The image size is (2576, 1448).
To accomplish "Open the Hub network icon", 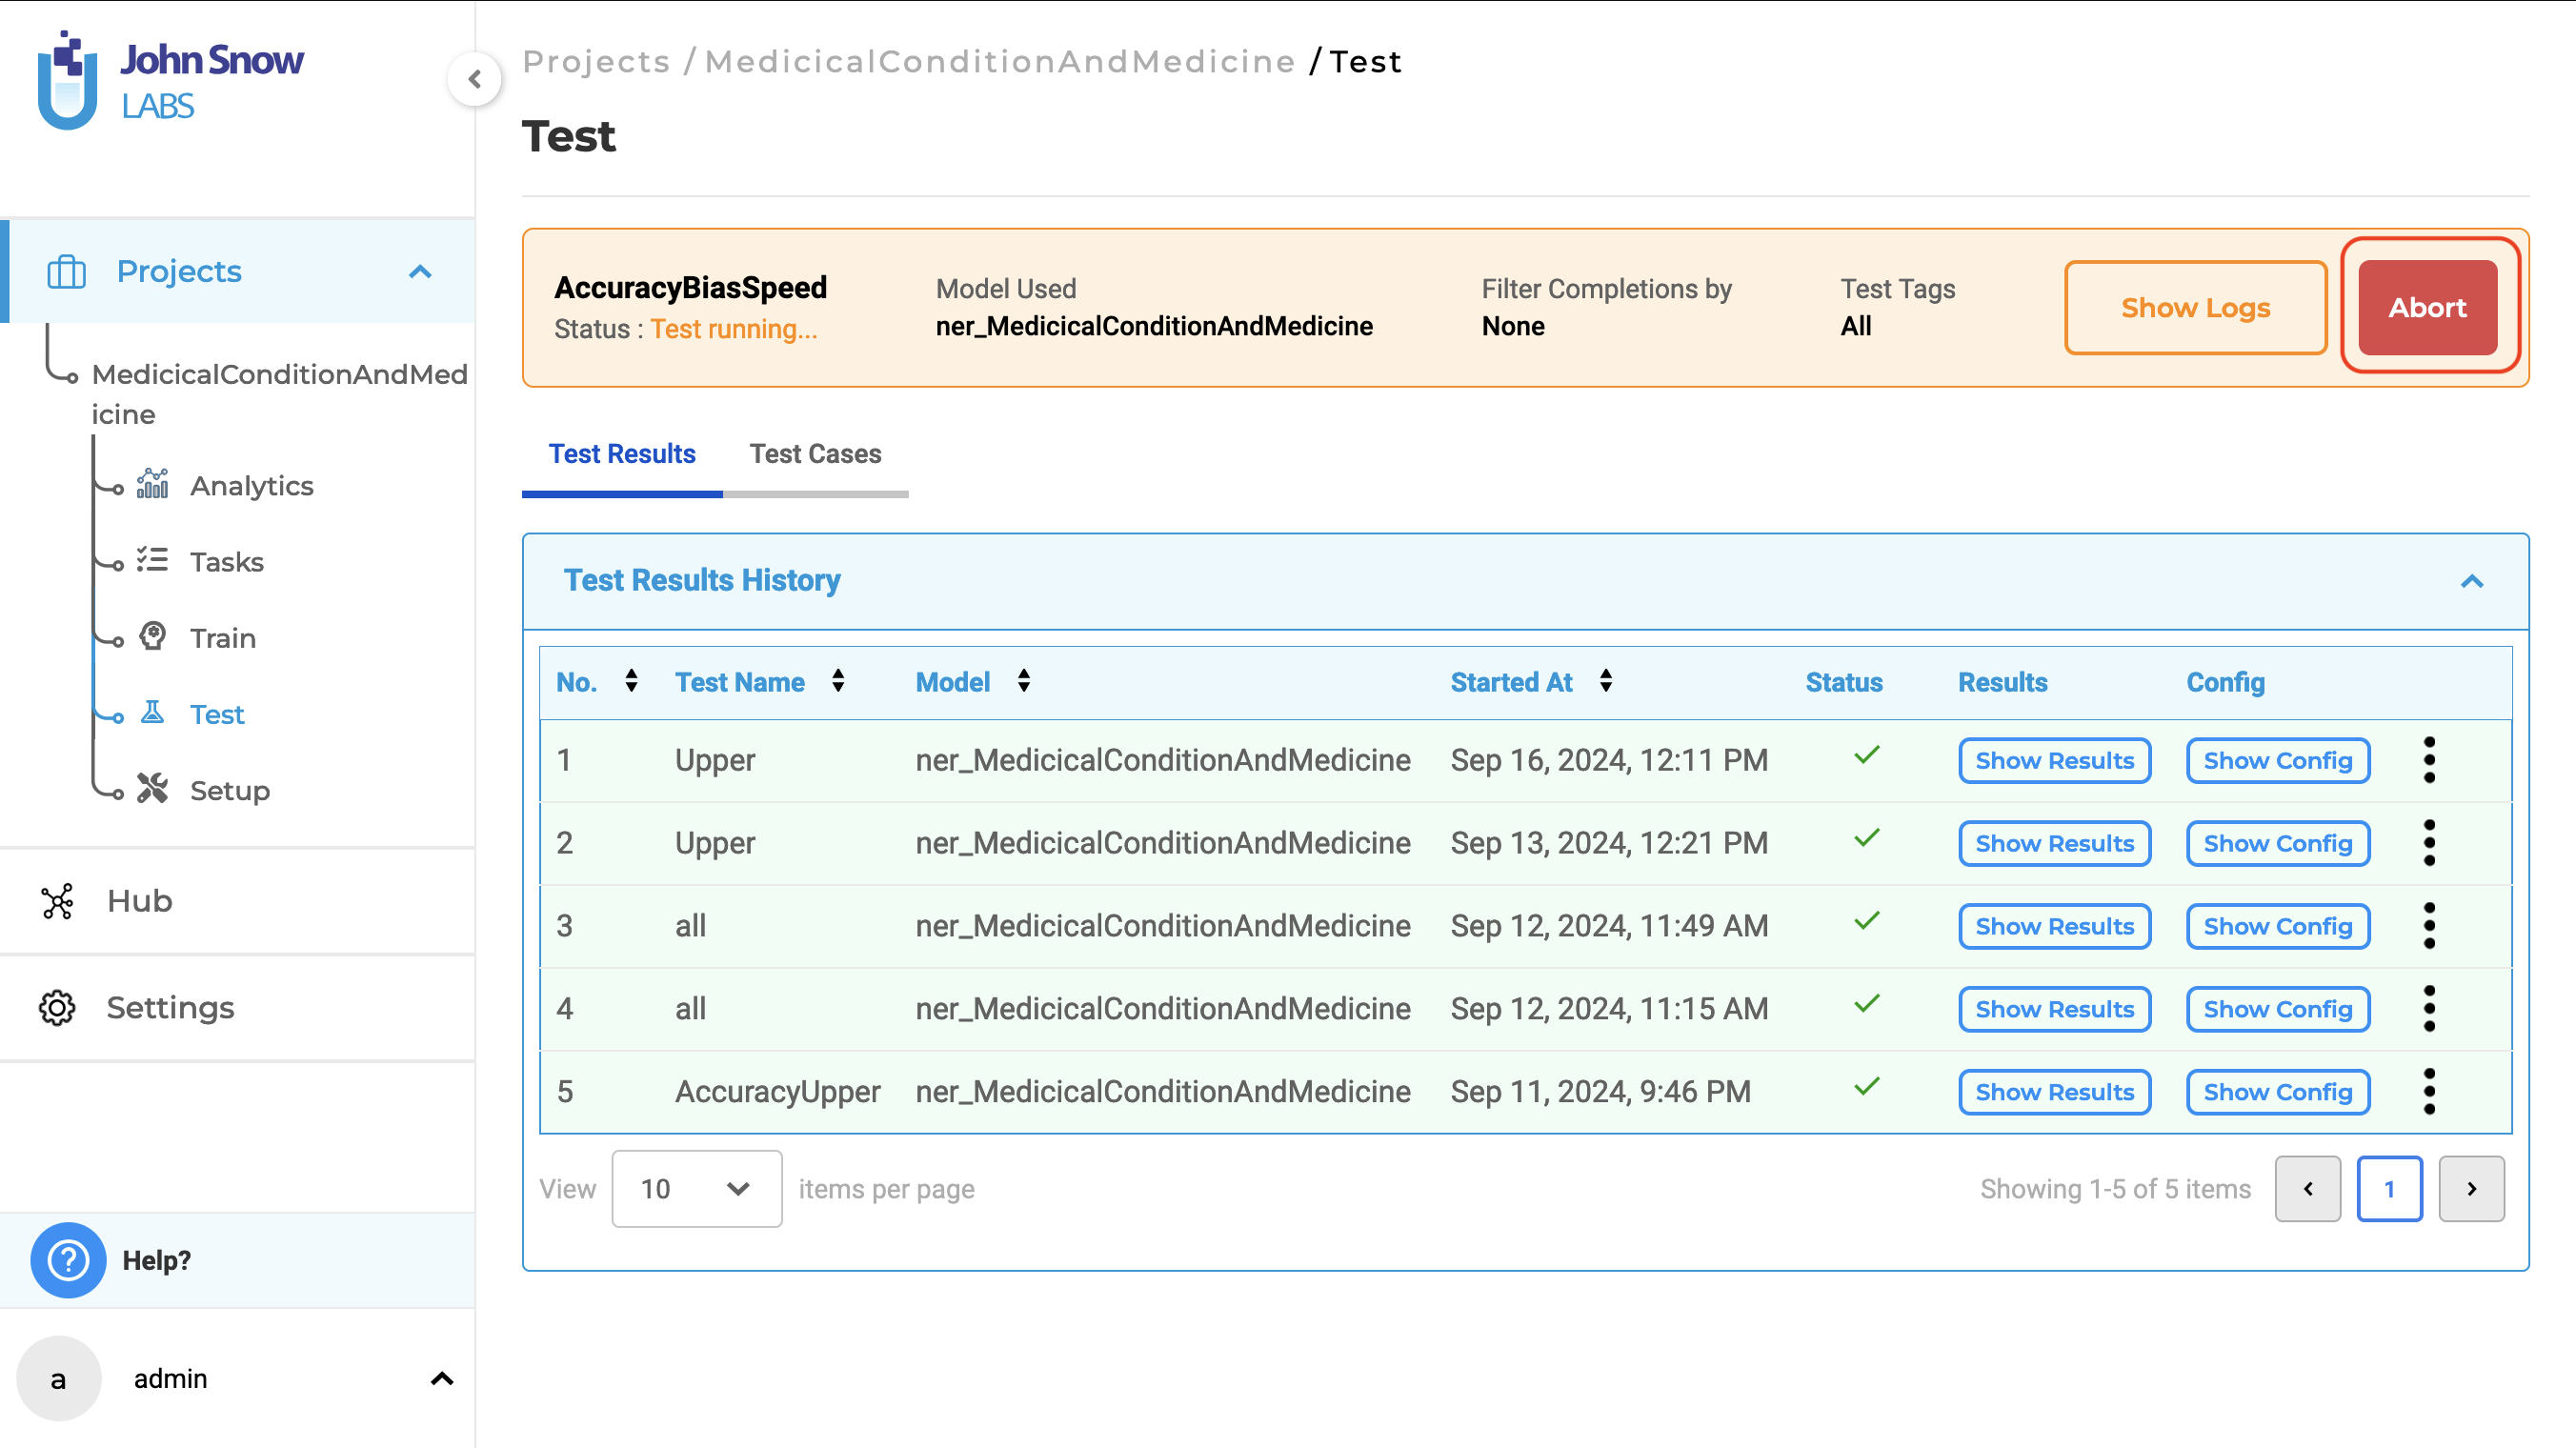I will click(x=57, y=901).
